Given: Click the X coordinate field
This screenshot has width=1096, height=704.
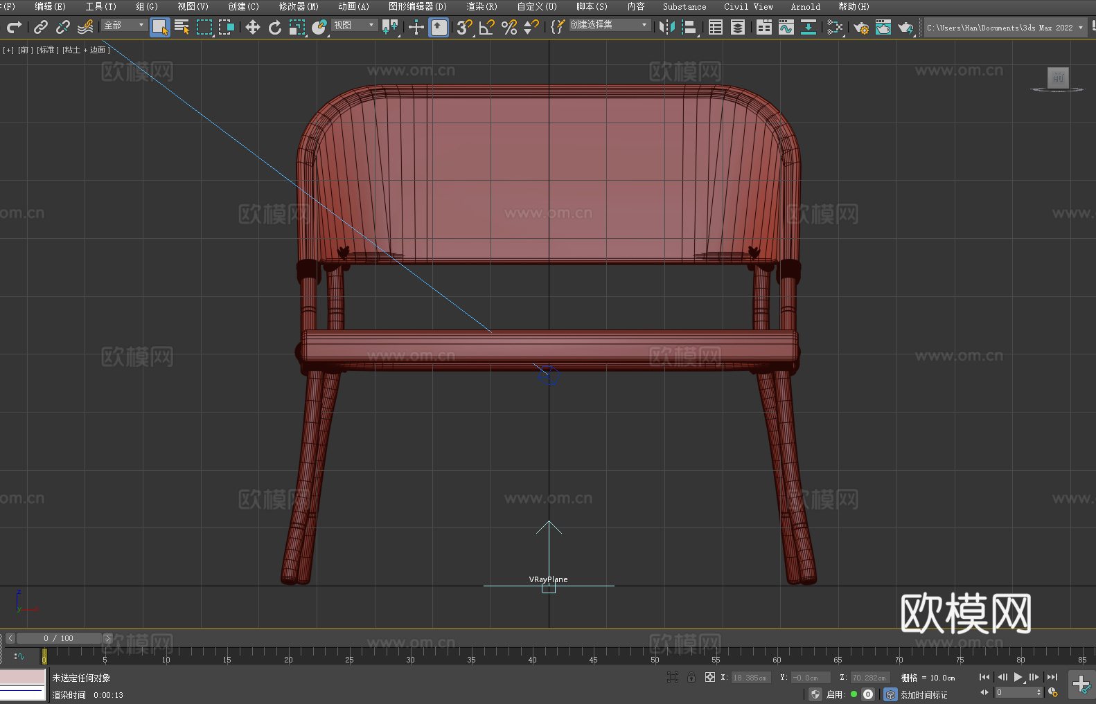Looking at the screenshot, I should (x=751, y=678).
